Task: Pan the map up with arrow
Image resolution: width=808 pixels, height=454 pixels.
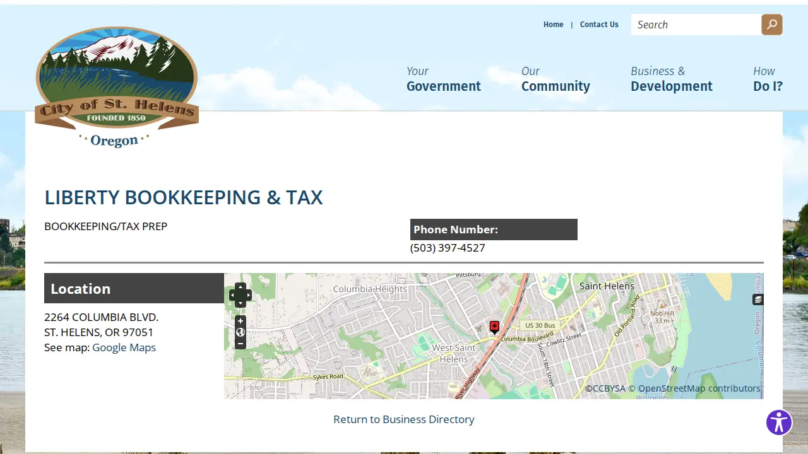Action: 240,287
